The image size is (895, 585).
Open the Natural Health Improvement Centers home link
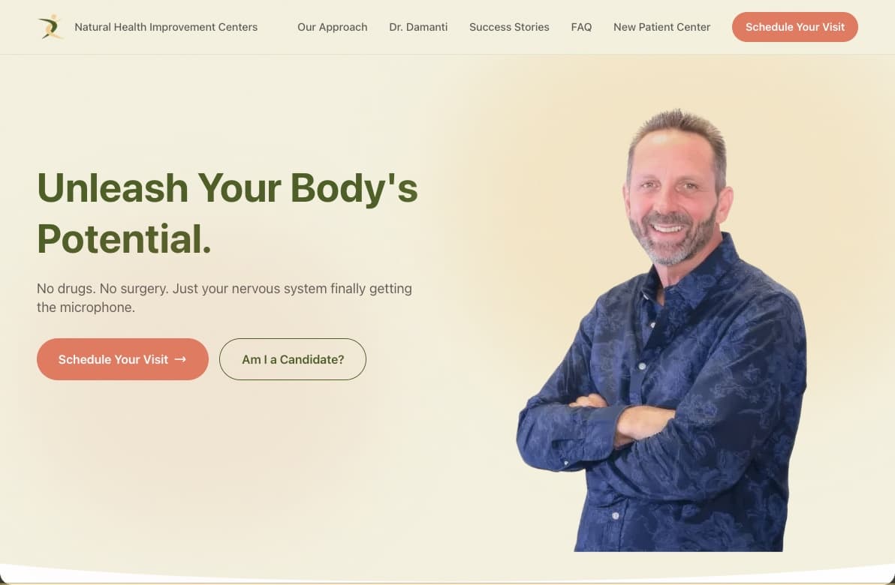coord(166,27)
